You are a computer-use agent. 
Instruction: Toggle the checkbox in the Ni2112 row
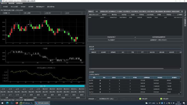click(100, 92)
